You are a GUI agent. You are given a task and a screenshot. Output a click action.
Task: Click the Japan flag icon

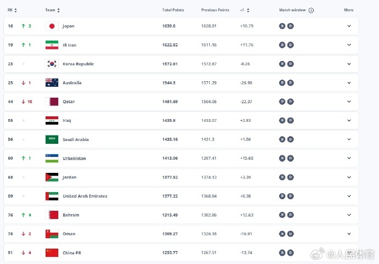[52, 26]
